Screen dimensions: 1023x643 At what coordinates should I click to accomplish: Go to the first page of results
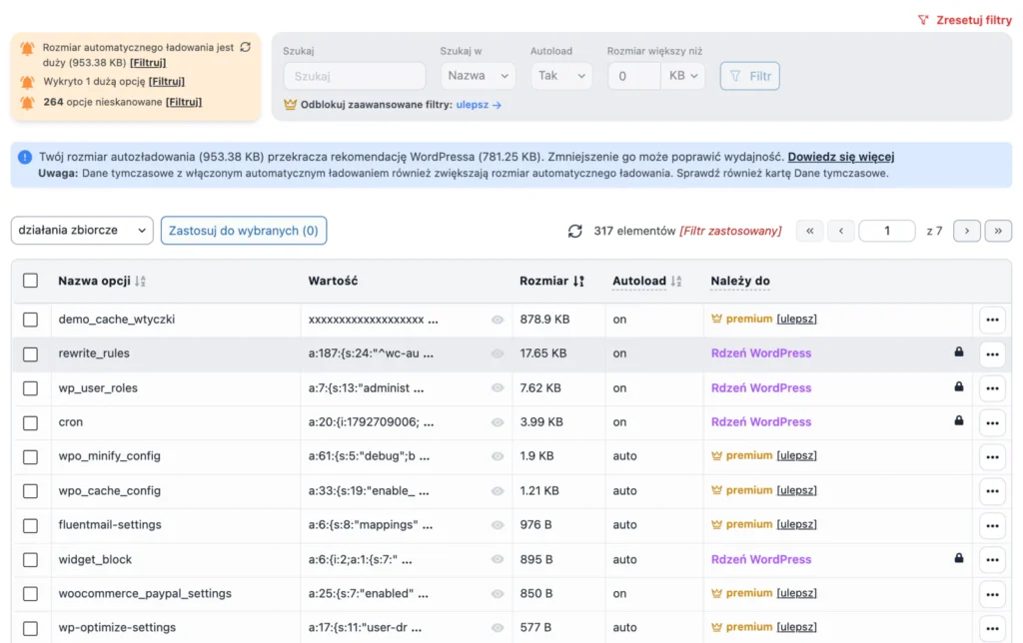tap(809, 231)
